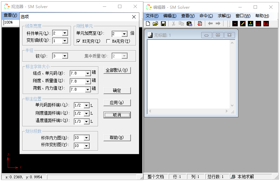Image resolution: width=280 pixels, height=181 pixels.
Task: Select the support constraint command icon
Action: (x=251, y=24)
